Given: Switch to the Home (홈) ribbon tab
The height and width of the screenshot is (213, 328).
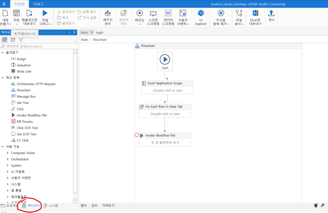Looking at the screenshot, I should (4, 4).
